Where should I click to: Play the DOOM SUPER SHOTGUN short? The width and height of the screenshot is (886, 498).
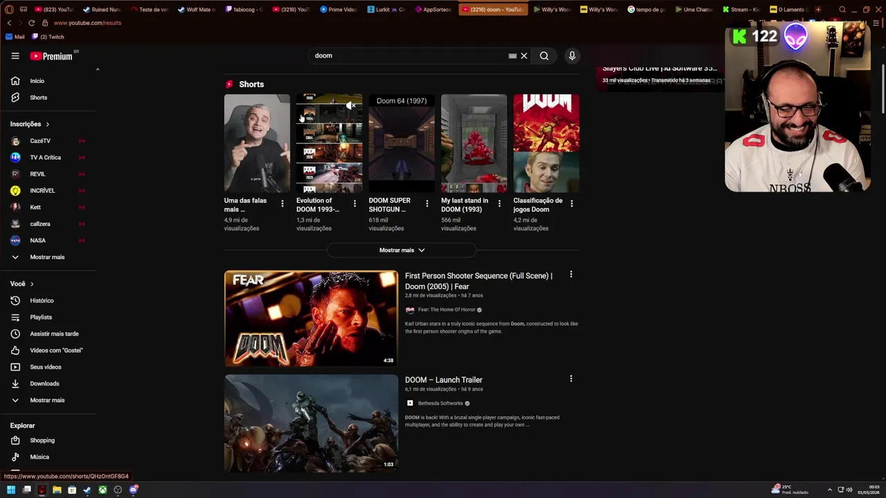pyautogui.click(x=401, y=143)
